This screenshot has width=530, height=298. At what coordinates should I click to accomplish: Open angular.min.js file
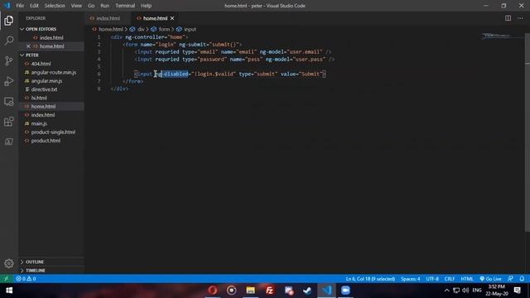pos(46,81)
